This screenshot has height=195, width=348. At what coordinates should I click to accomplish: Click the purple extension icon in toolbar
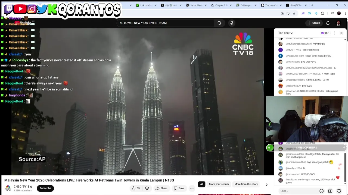point(303,13)
